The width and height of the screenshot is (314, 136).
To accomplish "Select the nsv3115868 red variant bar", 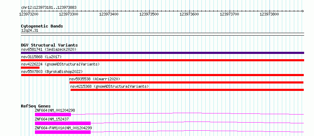I will [162, 60].
